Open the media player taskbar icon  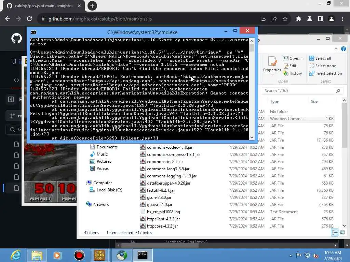[57, 255]
